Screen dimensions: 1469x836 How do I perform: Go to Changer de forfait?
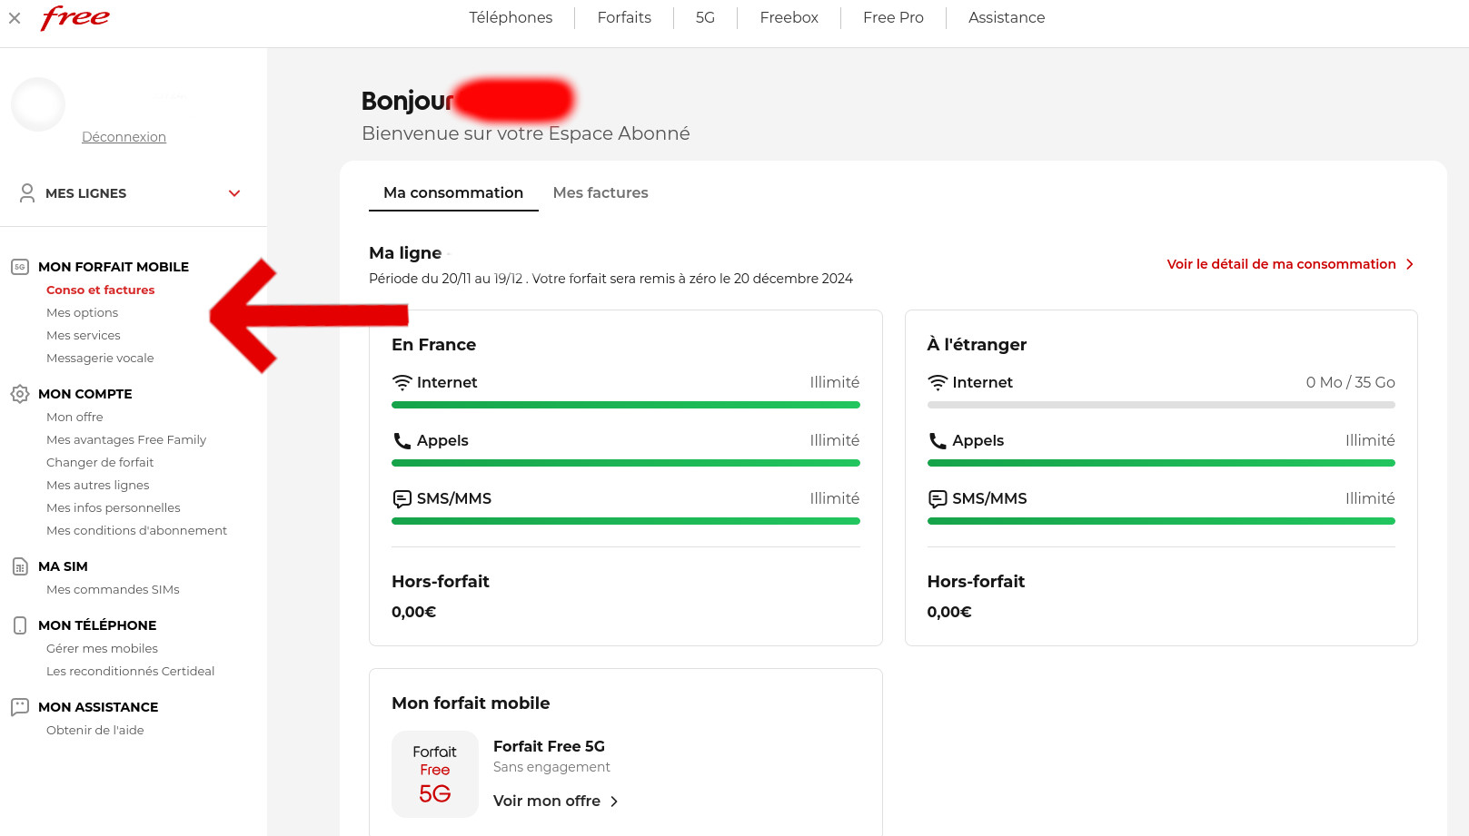[x=100, y=462]
